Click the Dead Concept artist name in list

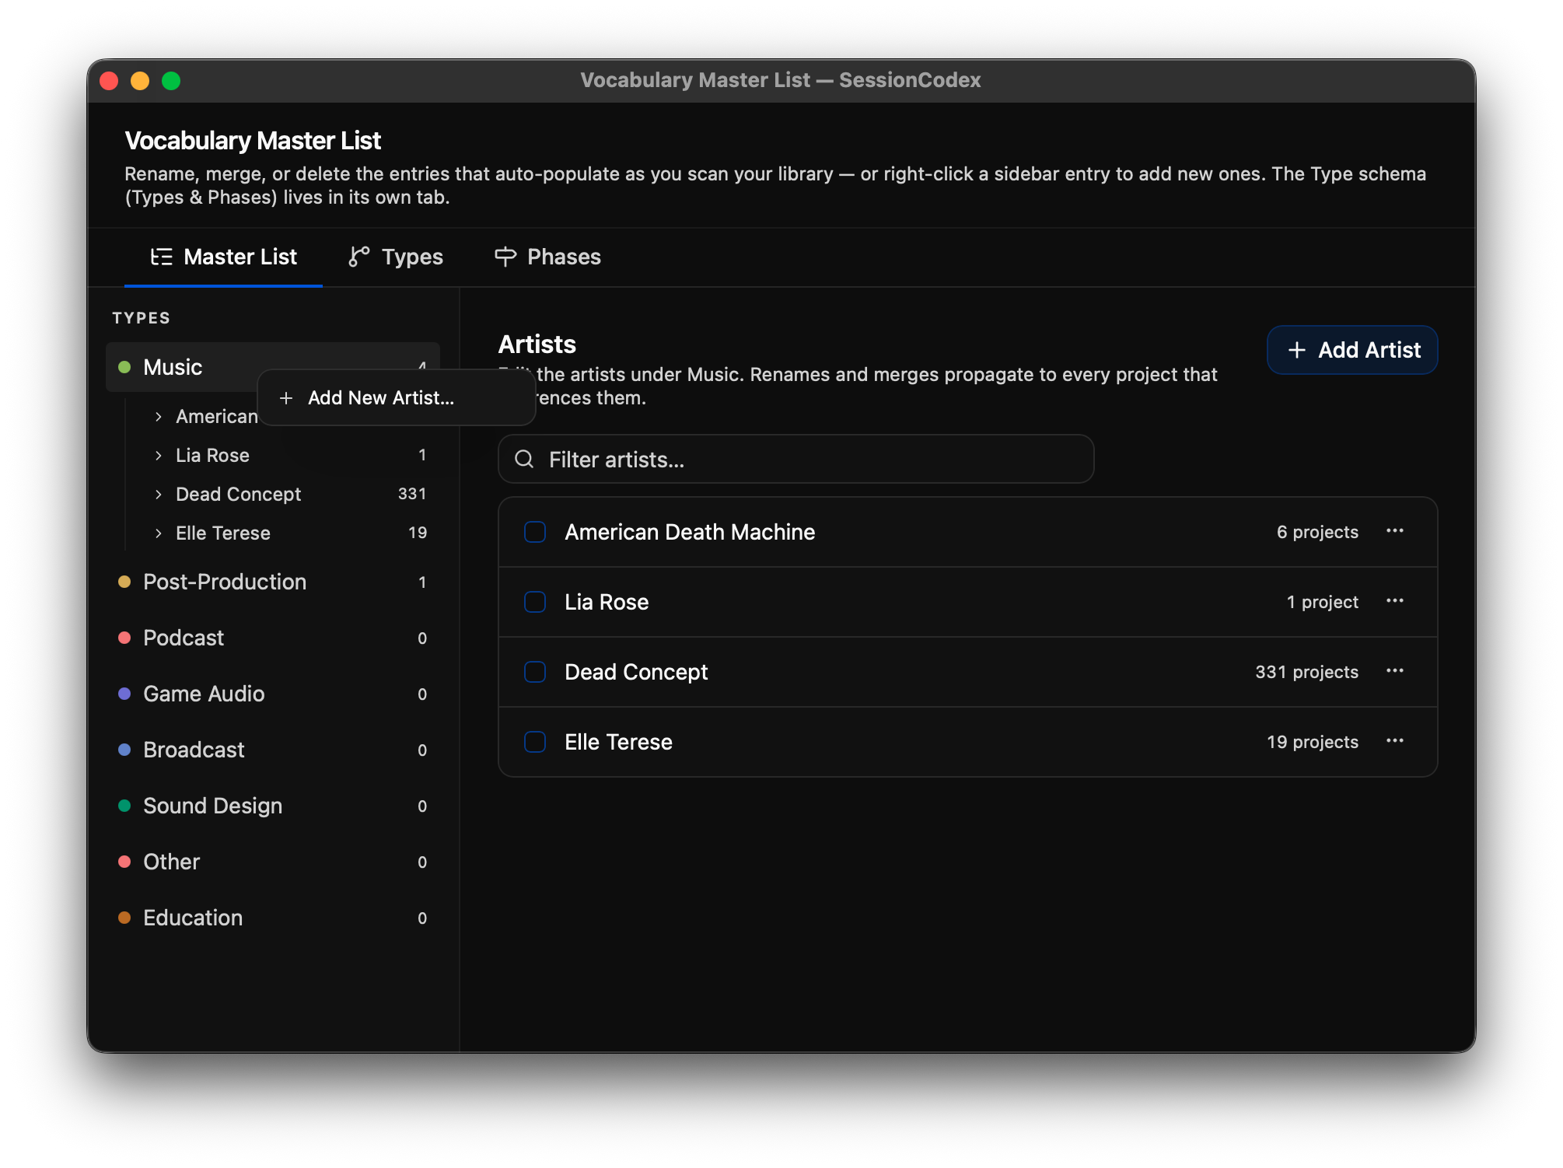pyautogui.click(x=636, y=672)
